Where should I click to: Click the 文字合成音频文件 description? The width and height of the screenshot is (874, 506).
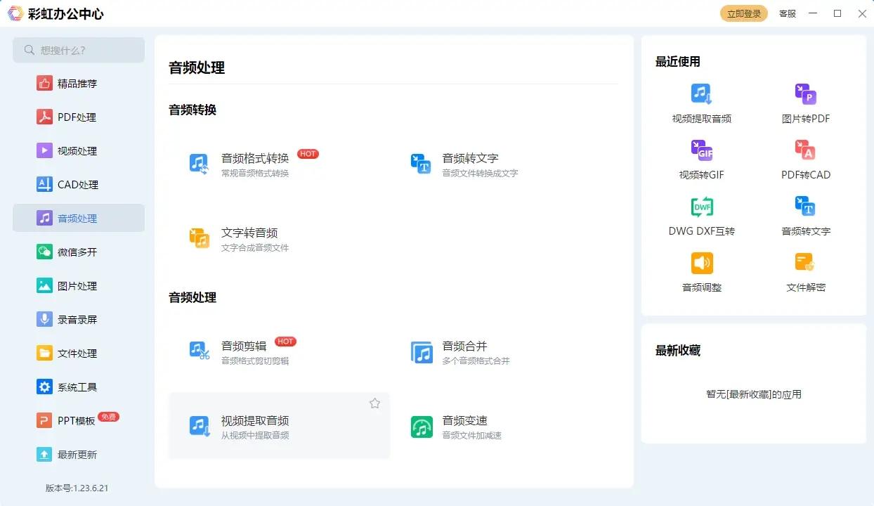coord(255,247)
